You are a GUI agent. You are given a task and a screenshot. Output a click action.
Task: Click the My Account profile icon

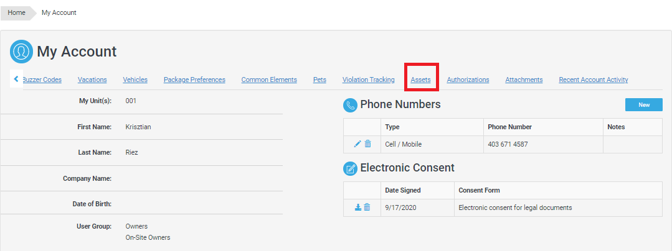tap(21, 52)
